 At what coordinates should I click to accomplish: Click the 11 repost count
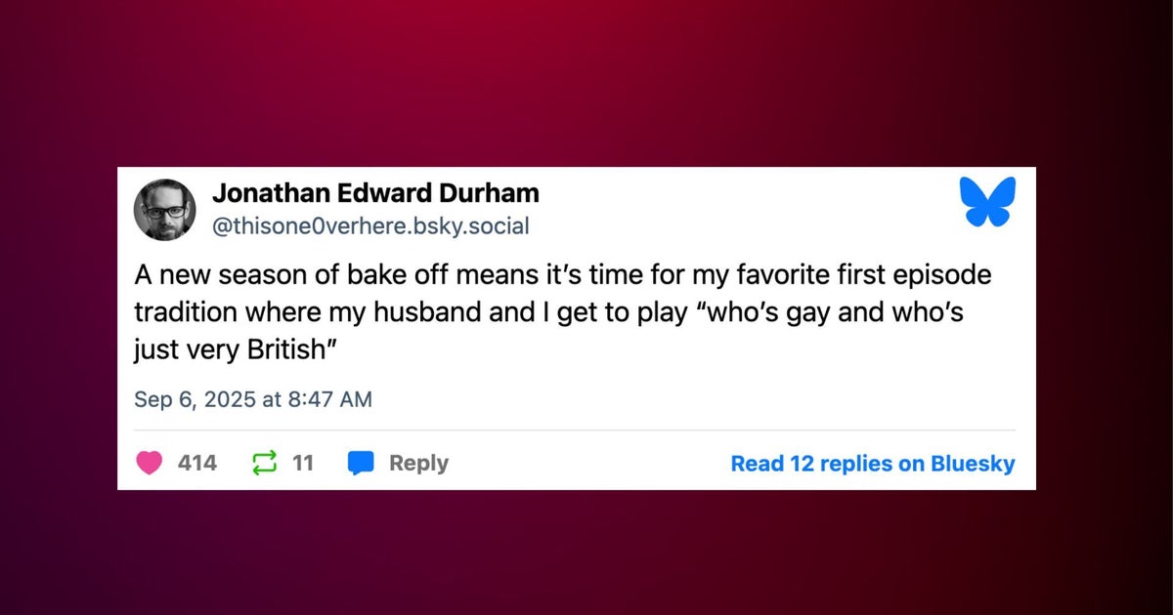click(x=303, y=463)
